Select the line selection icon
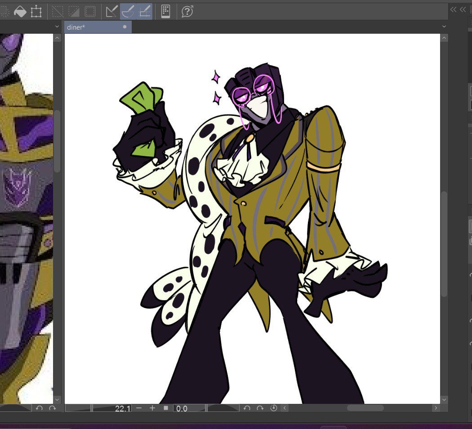This screenshot has width=472, height=429. (x=58, y=11)
